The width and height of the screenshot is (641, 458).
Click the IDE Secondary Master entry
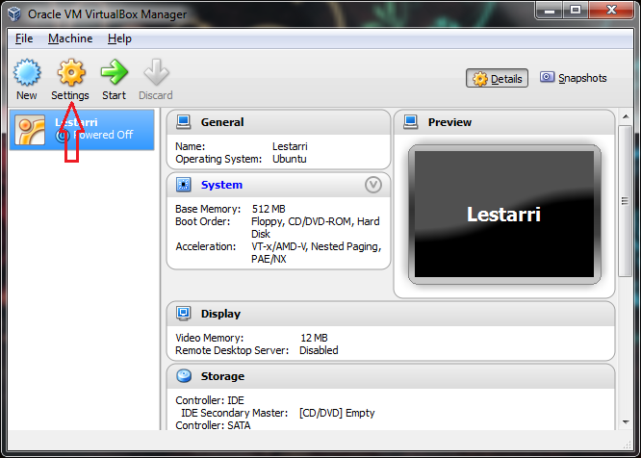click(x=278, y=413)
